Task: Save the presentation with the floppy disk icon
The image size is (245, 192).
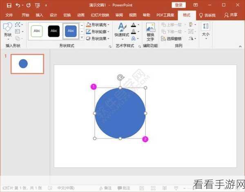Action: pyautogui.click(x=9, y=5)
